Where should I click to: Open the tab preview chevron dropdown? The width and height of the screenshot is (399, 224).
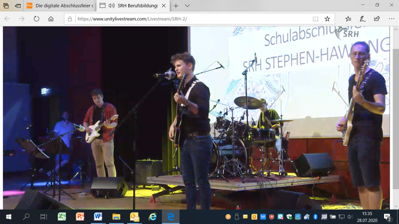tap(188, 5)
